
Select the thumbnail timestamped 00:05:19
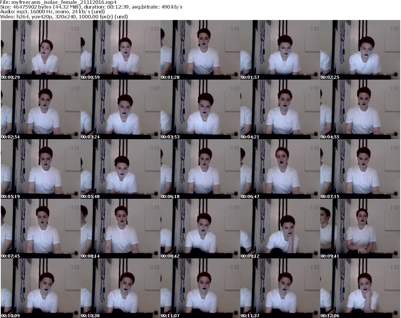[x=41, y=169]
